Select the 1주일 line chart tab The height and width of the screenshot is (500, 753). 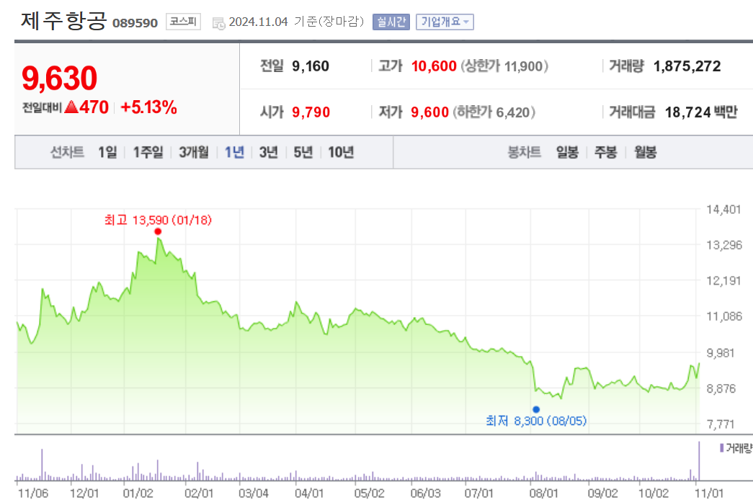click(148, 152)
